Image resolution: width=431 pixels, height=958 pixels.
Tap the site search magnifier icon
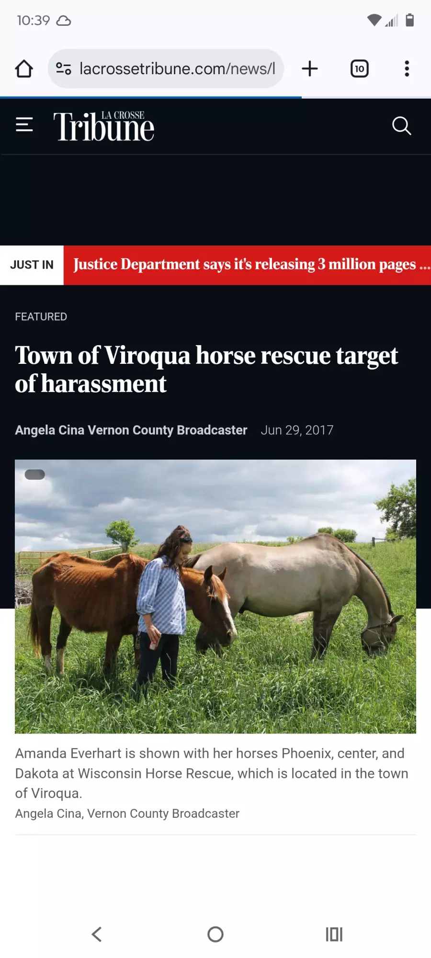pos(401,126)
